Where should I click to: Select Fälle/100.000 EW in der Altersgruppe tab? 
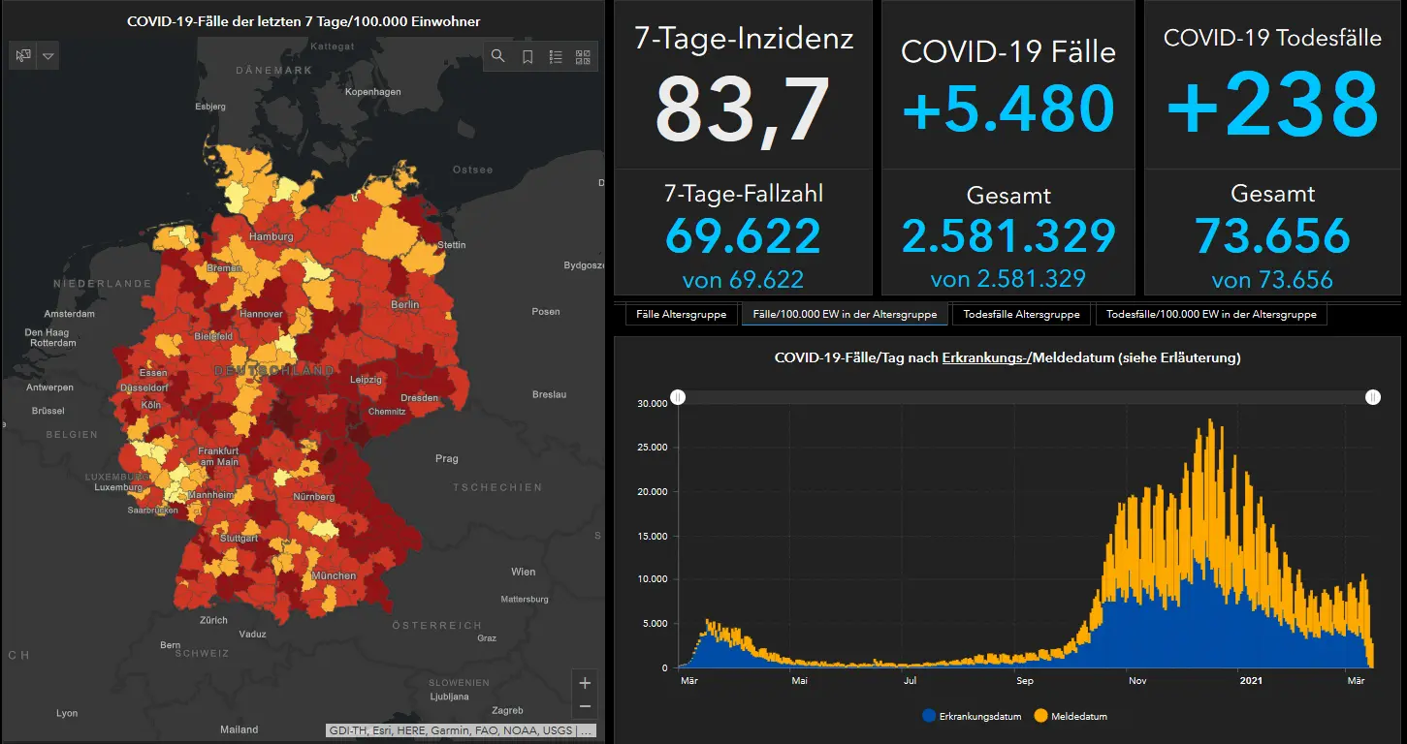(x=845, y=315)
